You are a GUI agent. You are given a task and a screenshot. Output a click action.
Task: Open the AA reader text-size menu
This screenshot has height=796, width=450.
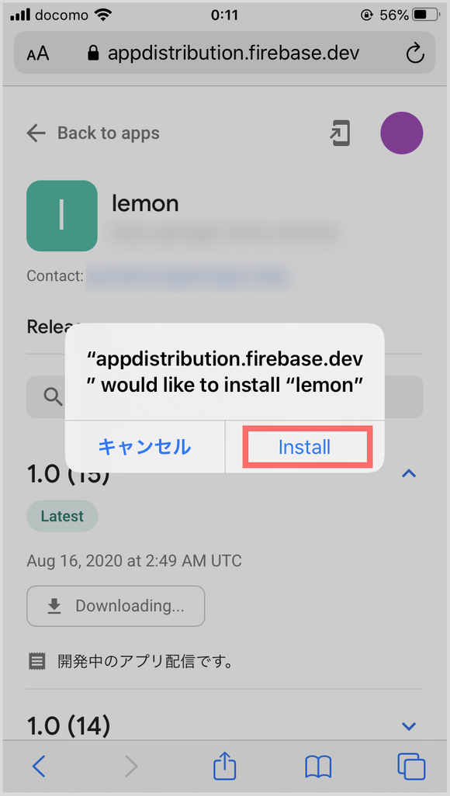[38, 54]
